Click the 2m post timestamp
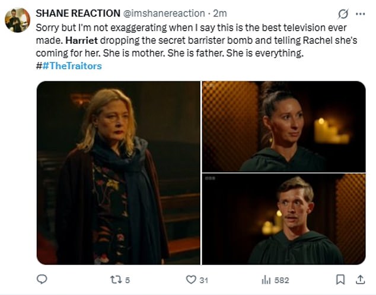Viewport: 376px width, 295px height. point(220,14)
